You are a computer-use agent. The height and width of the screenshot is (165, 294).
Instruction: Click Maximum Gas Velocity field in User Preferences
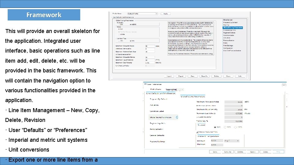pos(234,114)
